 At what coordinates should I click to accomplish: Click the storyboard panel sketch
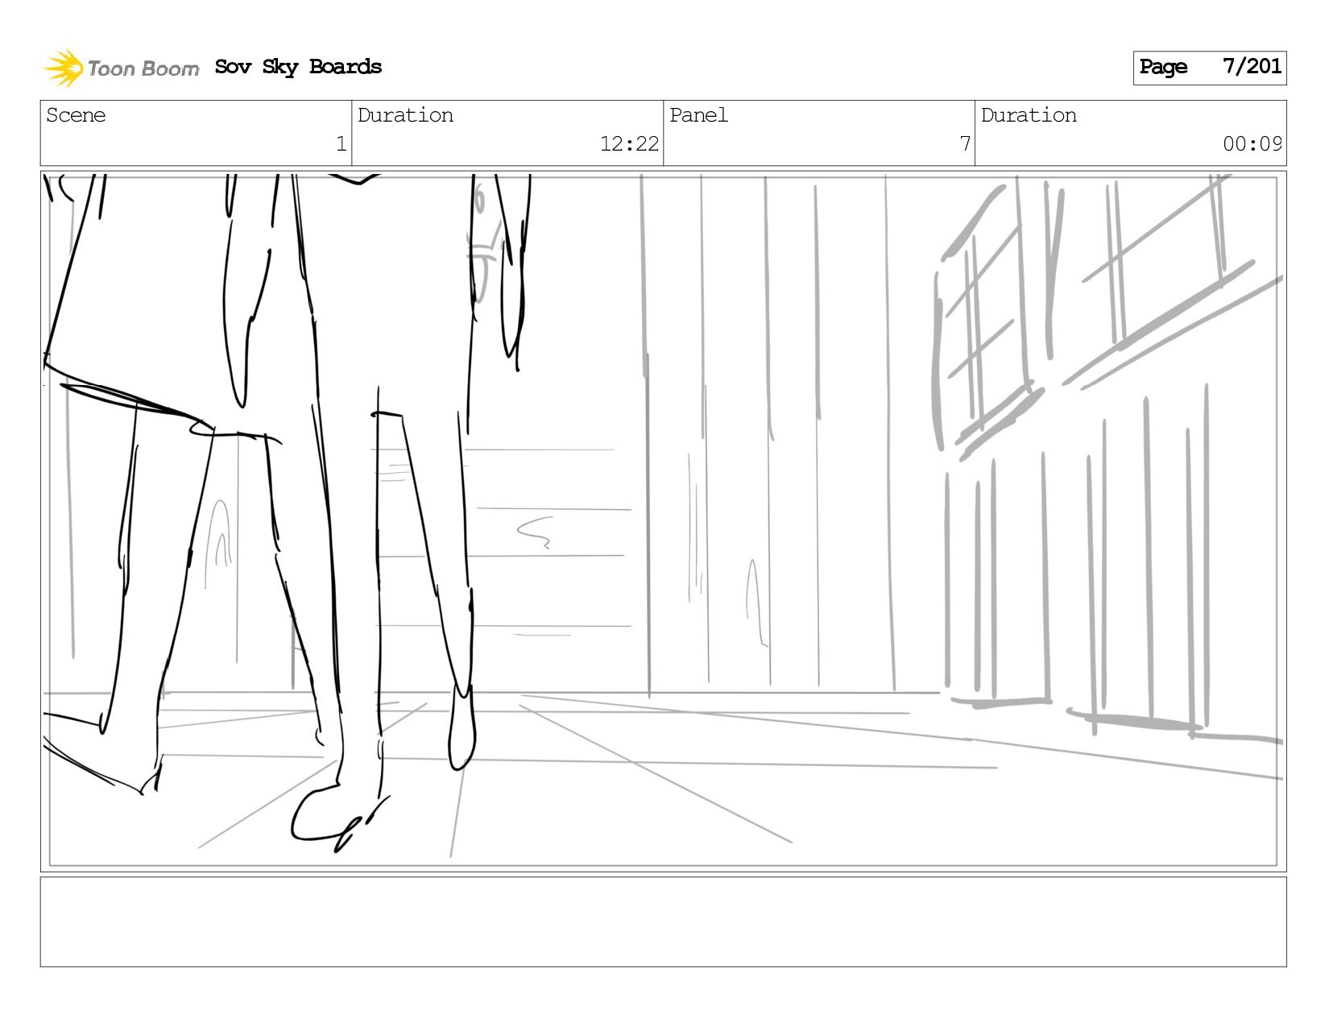(664, 521)
